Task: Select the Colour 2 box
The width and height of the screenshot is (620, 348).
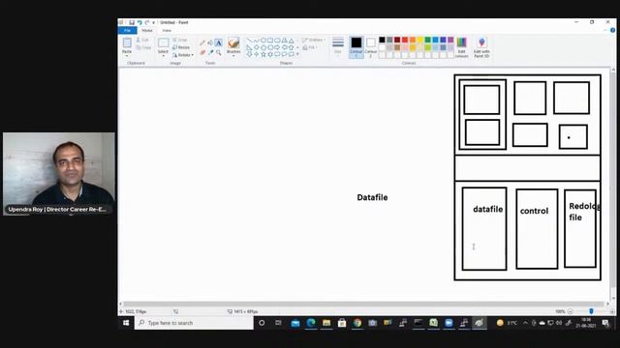Action: pos(370,47)
